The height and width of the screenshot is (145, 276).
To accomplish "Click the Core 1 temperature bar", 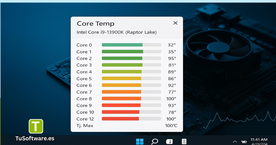I will click(131, 52).
